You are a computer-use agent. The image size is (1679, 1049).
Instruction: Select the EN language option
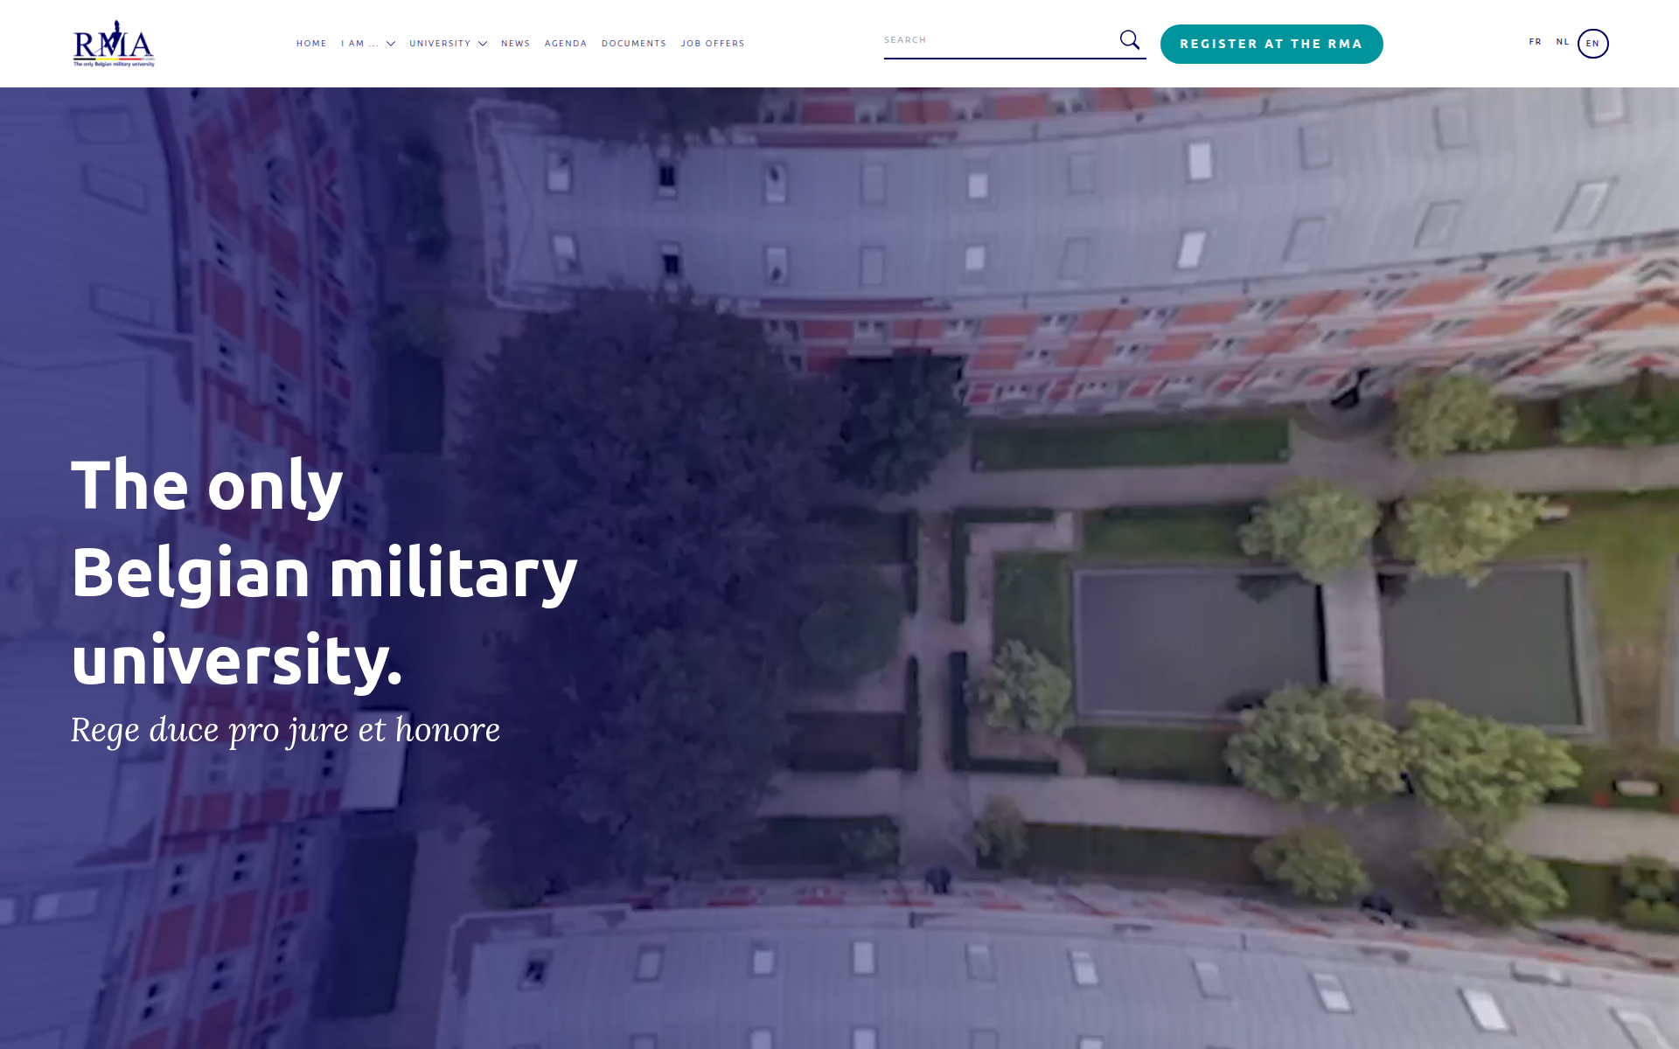point(1593,44)
